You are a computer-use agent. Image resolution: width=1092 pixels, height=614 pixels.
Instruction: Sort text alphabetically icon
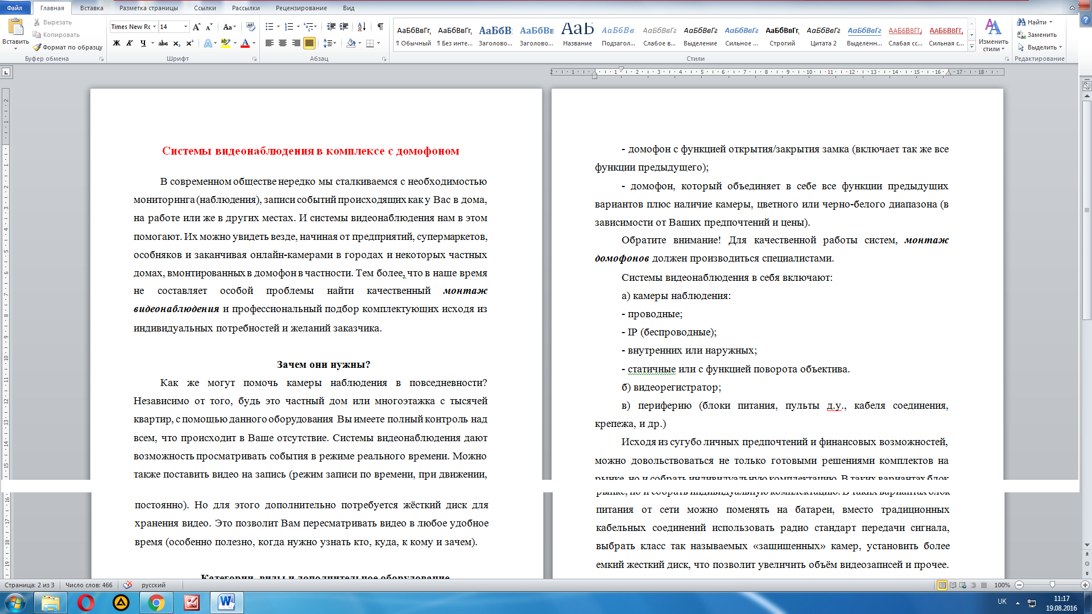(362, 27)
